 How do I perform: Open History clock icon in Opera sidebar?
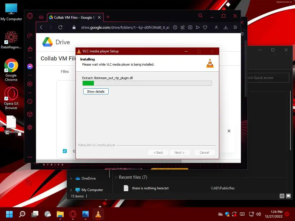coord(30,102)
